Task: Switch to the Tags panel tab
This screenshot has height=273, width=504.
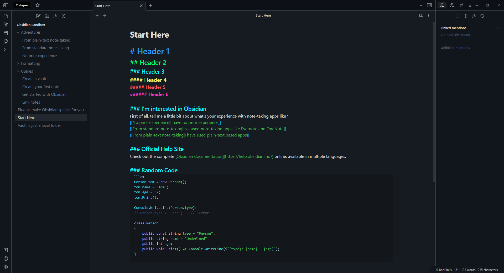Action: click(x=461, y=5)
